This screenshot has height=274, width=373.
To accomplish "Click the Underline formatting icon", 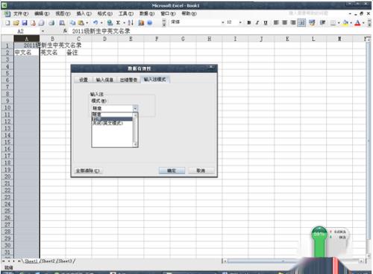I will click(266, 23).
